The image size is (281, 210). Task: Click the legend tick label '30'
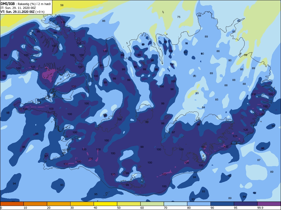(72, 208)
